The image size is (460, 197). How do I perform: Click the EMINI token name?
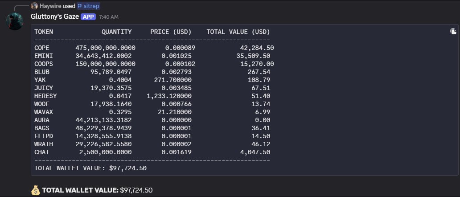pyautogui.click(x=44, y=56)
